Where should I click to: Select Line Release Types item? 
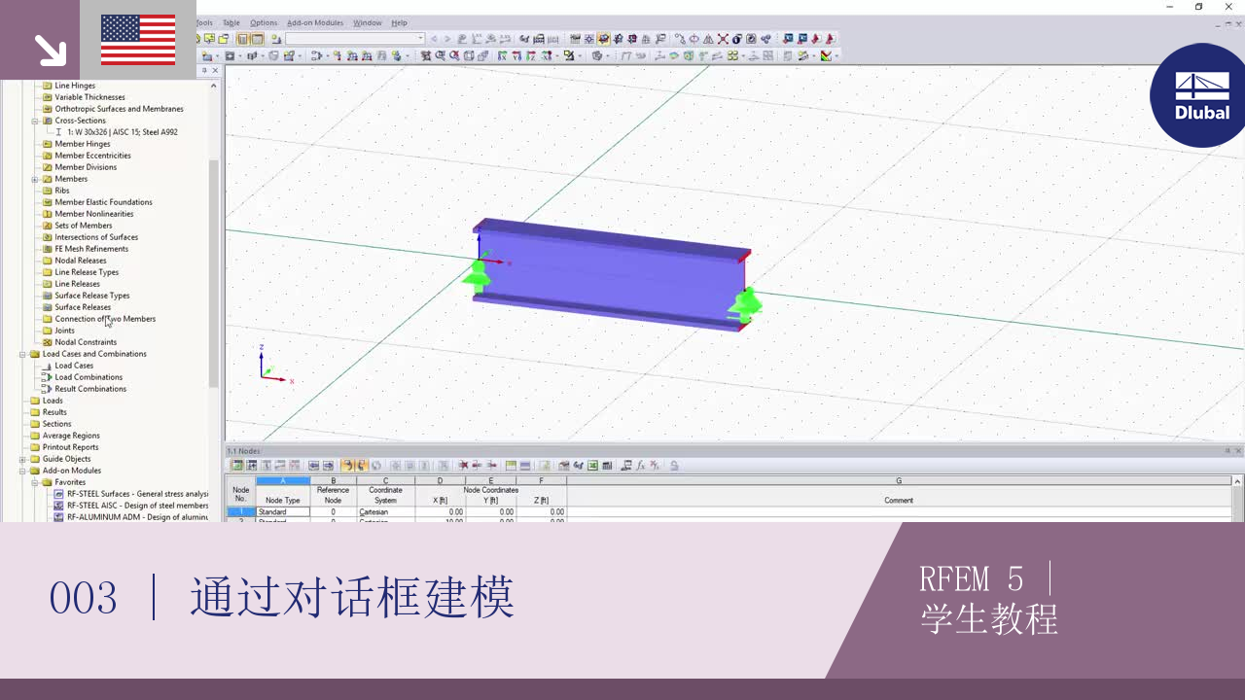(x=87, y=272)
